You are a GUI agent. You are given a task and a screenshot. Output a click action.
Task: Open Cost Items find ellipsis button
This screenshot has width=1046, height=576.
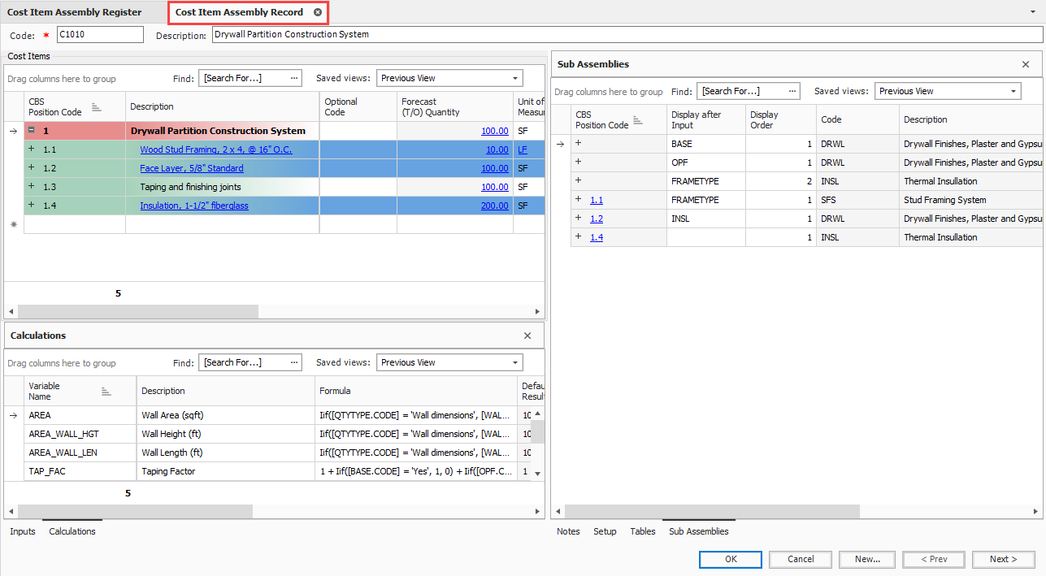294,78
